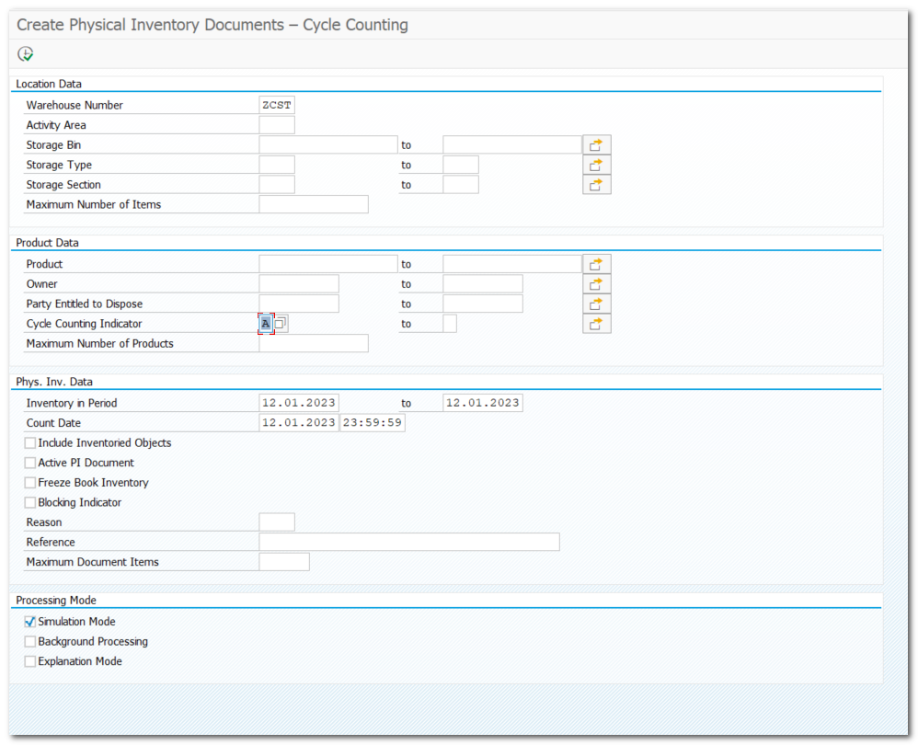Enable Include Inventoried Objects
This screenshot has height=745, width=918.
point(30,442)
